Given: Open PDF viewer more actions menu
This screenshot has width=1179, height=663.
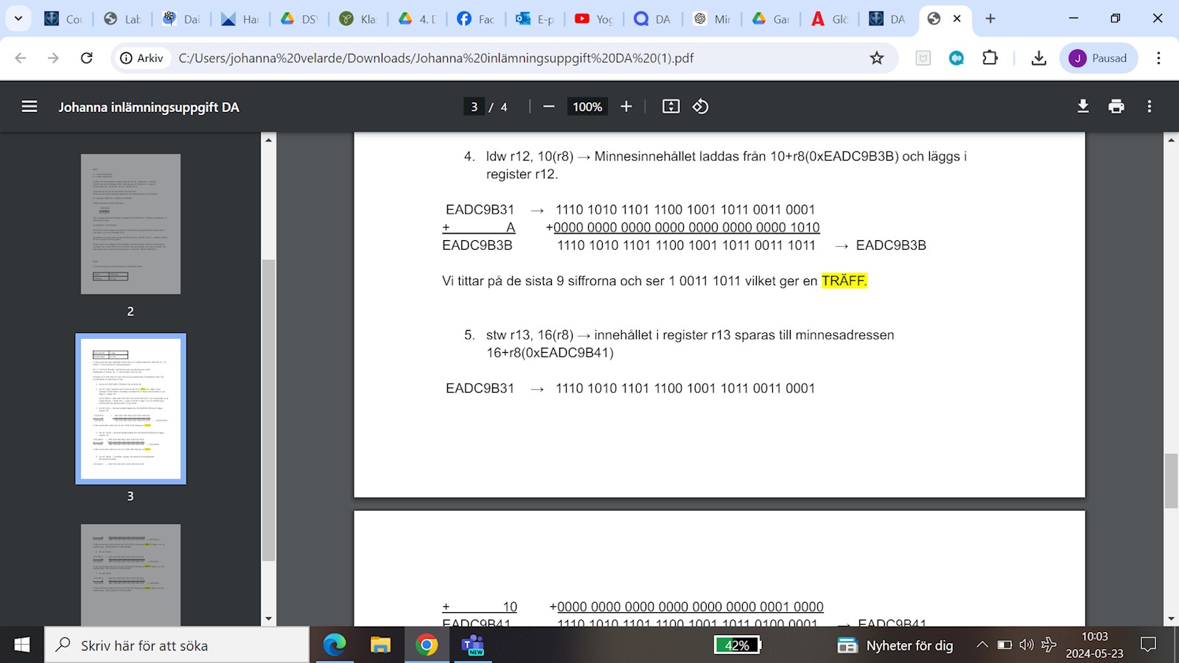Looking at the screenshot, I should point(1149,107).
